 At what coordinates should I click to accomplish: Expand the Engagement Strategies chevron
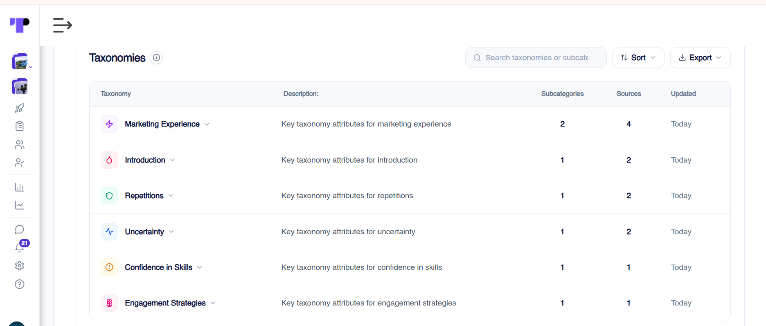(213, 303)
